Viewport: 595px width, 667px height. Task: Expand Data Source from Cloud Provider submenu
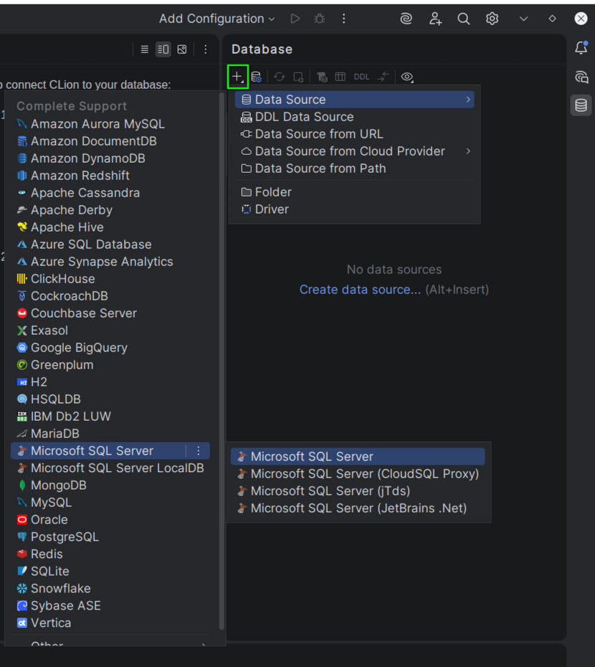(468, 151)
